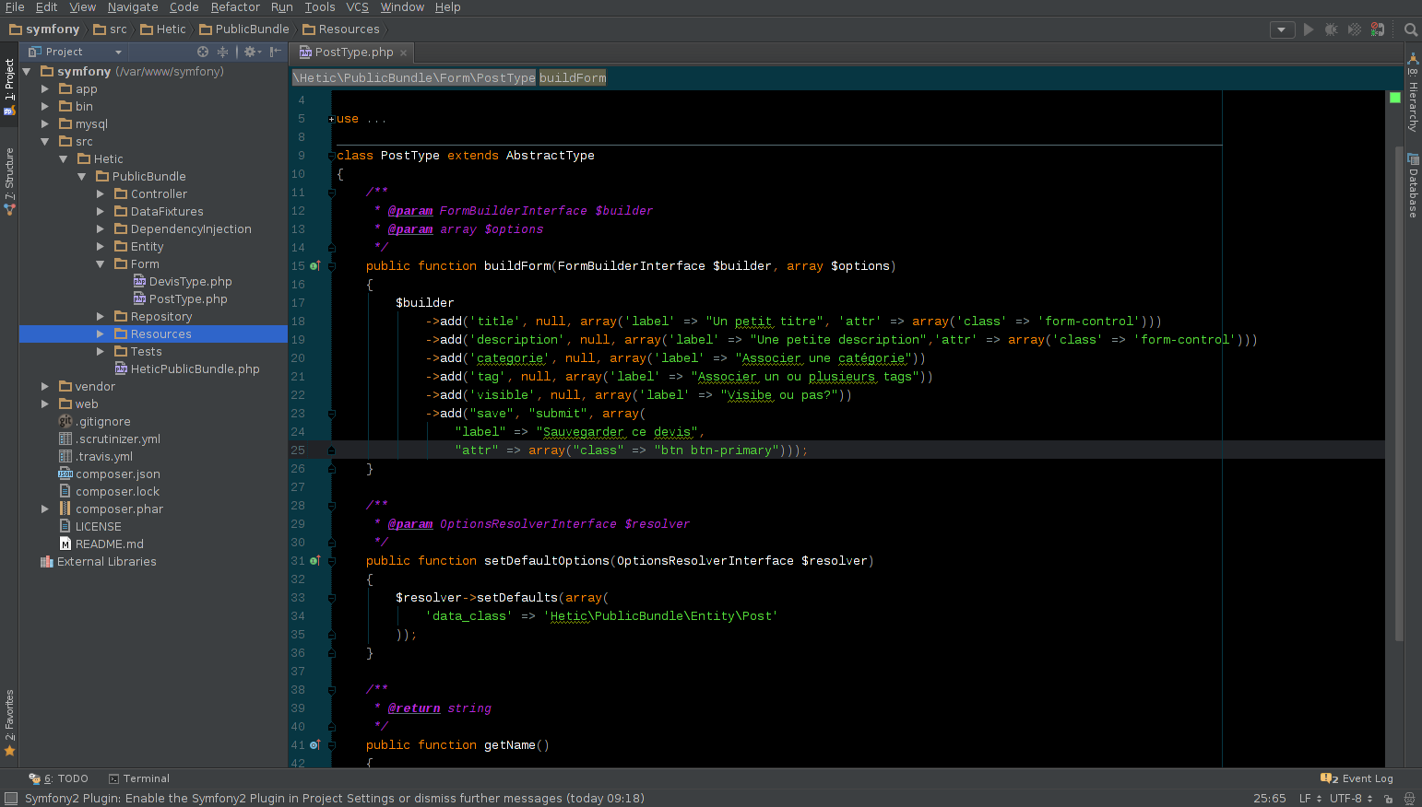Fold the class PostType block

pyautogui.click(x=332, y=156)
